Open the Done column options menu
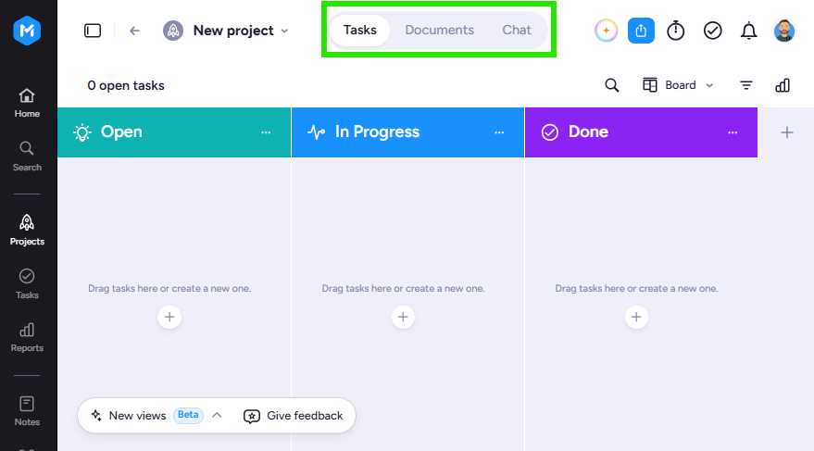 [733, 132]
